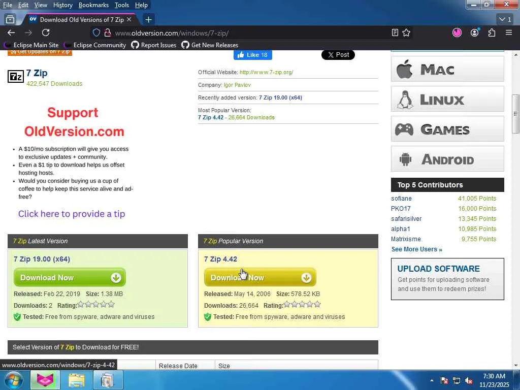Open the Edit menu

[x=23, y=5]
